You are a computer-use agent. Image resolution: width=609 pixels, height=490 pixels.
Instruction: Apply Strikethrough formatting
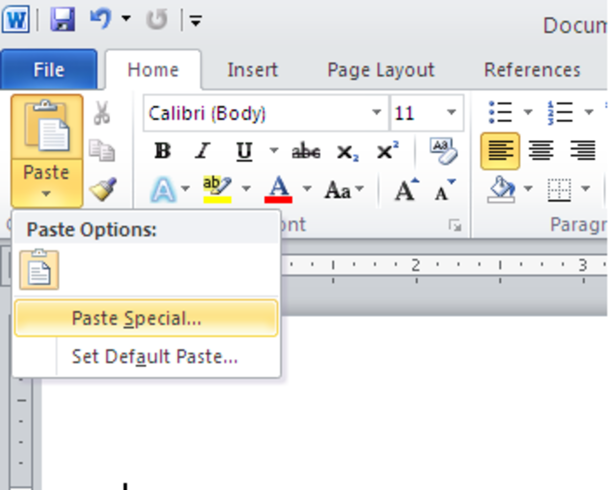pos(306,151)
